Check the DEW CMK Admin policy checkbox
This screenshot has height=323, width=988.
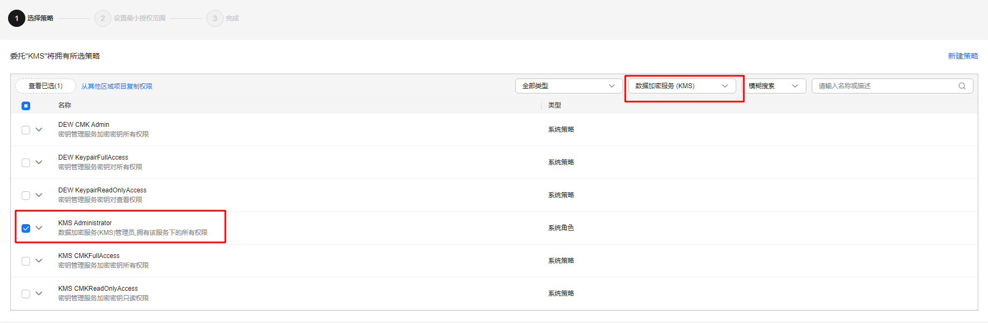point(26,130)
